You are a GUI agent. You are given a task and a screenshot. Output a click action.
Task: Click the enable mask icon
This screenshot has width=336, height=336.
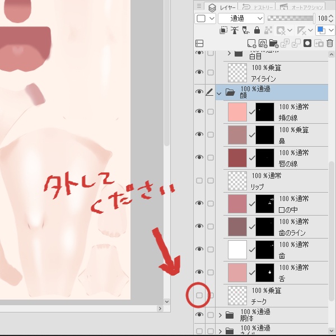(x=281, y=30)
